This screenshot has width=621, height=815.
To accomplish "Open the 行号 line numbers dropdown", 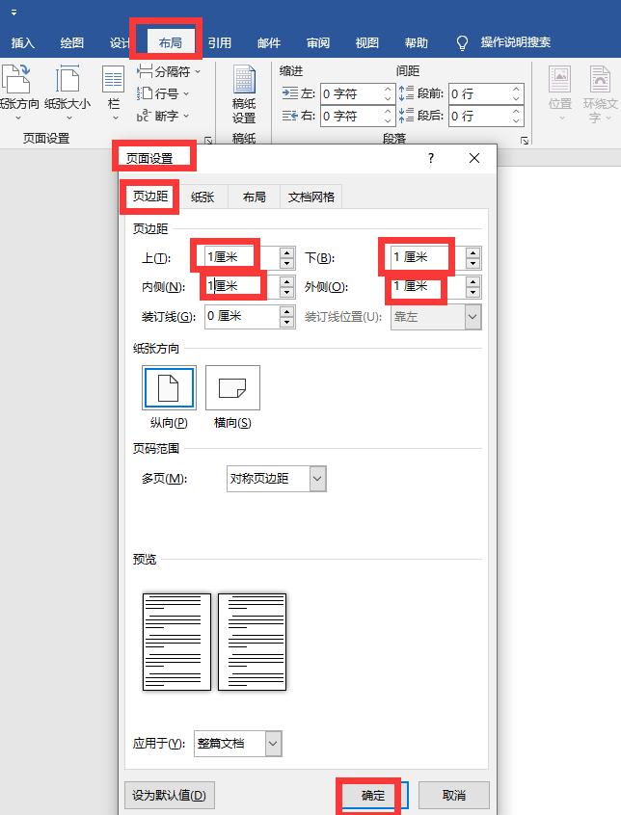I will coord(163,93).
